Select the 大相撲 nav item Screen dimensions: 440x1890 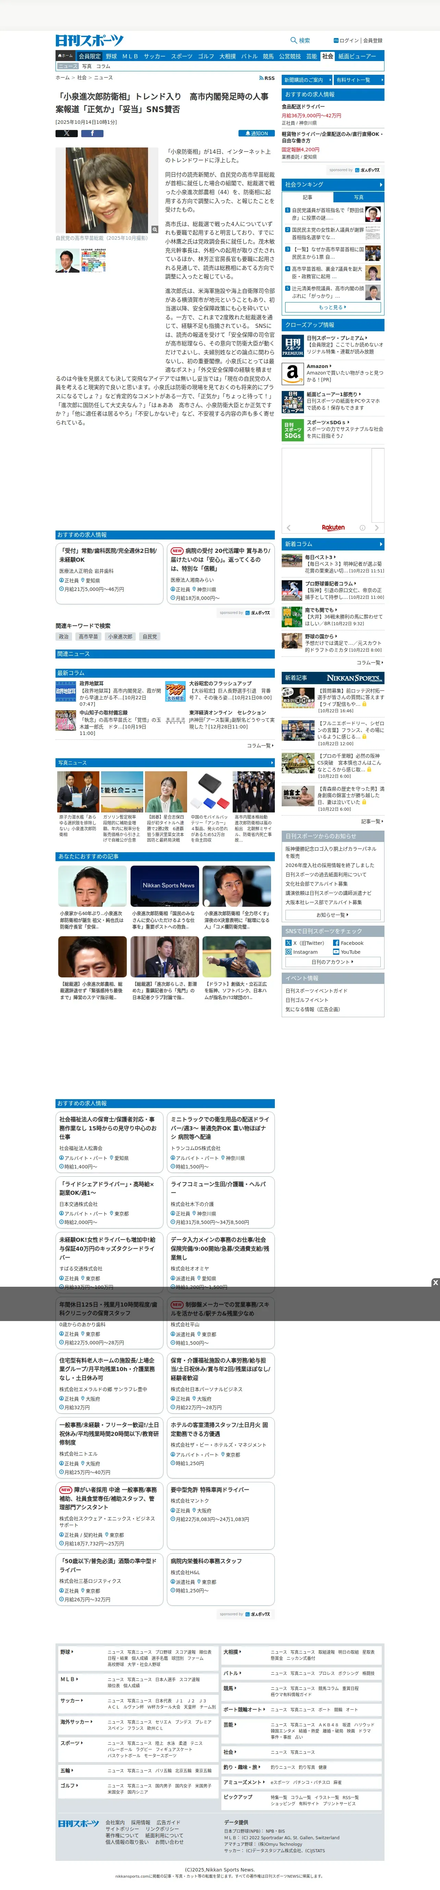pyautogui.click(x=227, y=56)
